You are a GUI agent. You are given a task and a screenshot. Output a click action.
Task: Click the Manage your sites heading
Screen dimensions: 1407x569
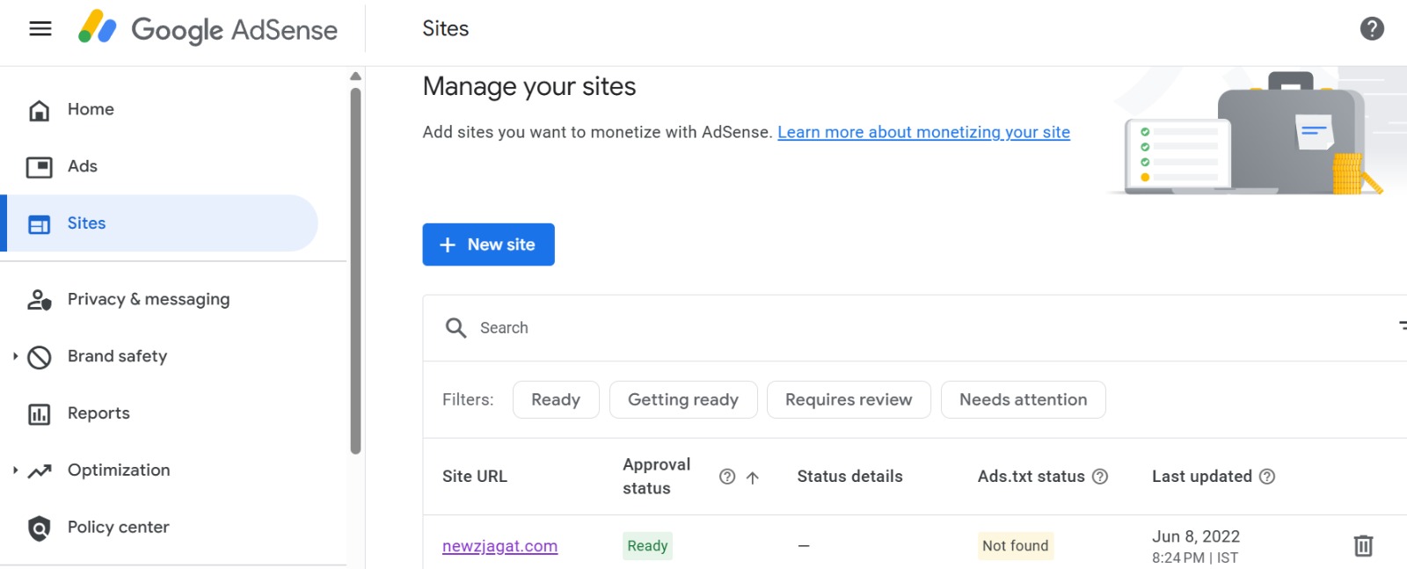pos(529,87)
